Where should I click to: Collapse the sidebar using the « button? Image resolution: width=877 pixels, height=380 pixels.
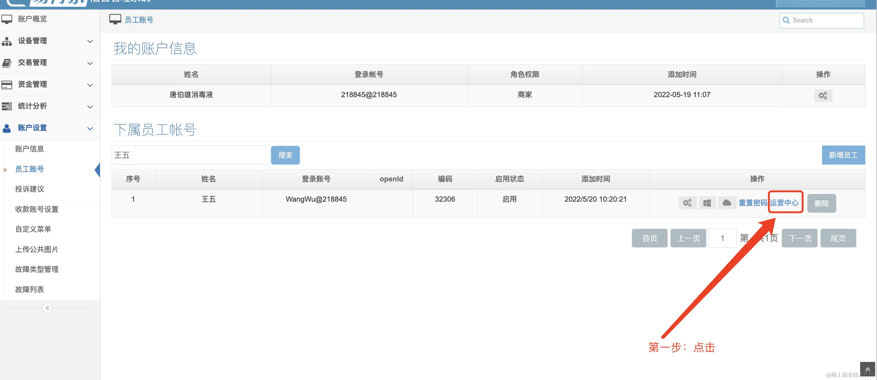(47, 308)
